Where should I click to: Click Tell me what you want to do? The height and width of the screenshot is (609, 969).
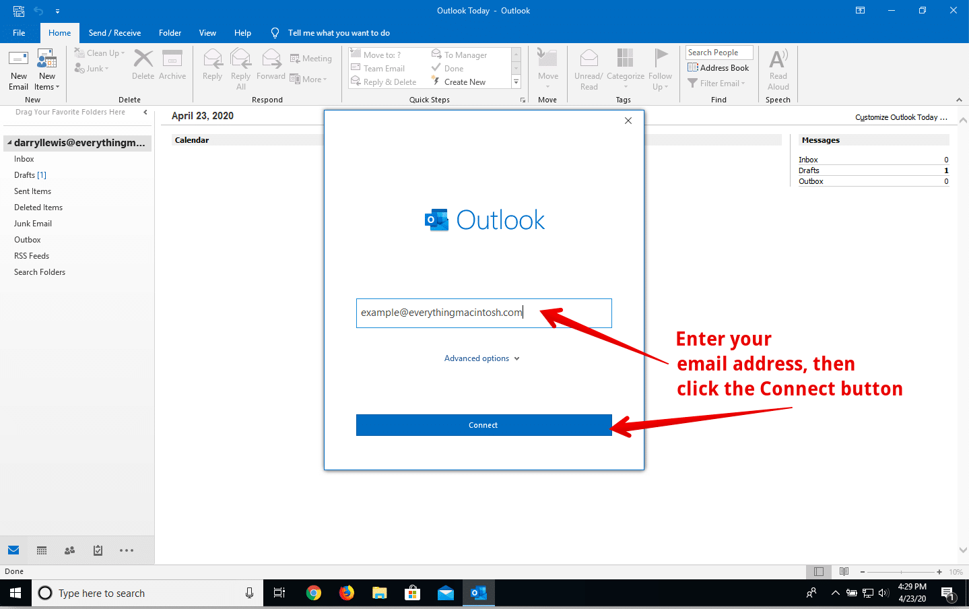coord(339,33)
